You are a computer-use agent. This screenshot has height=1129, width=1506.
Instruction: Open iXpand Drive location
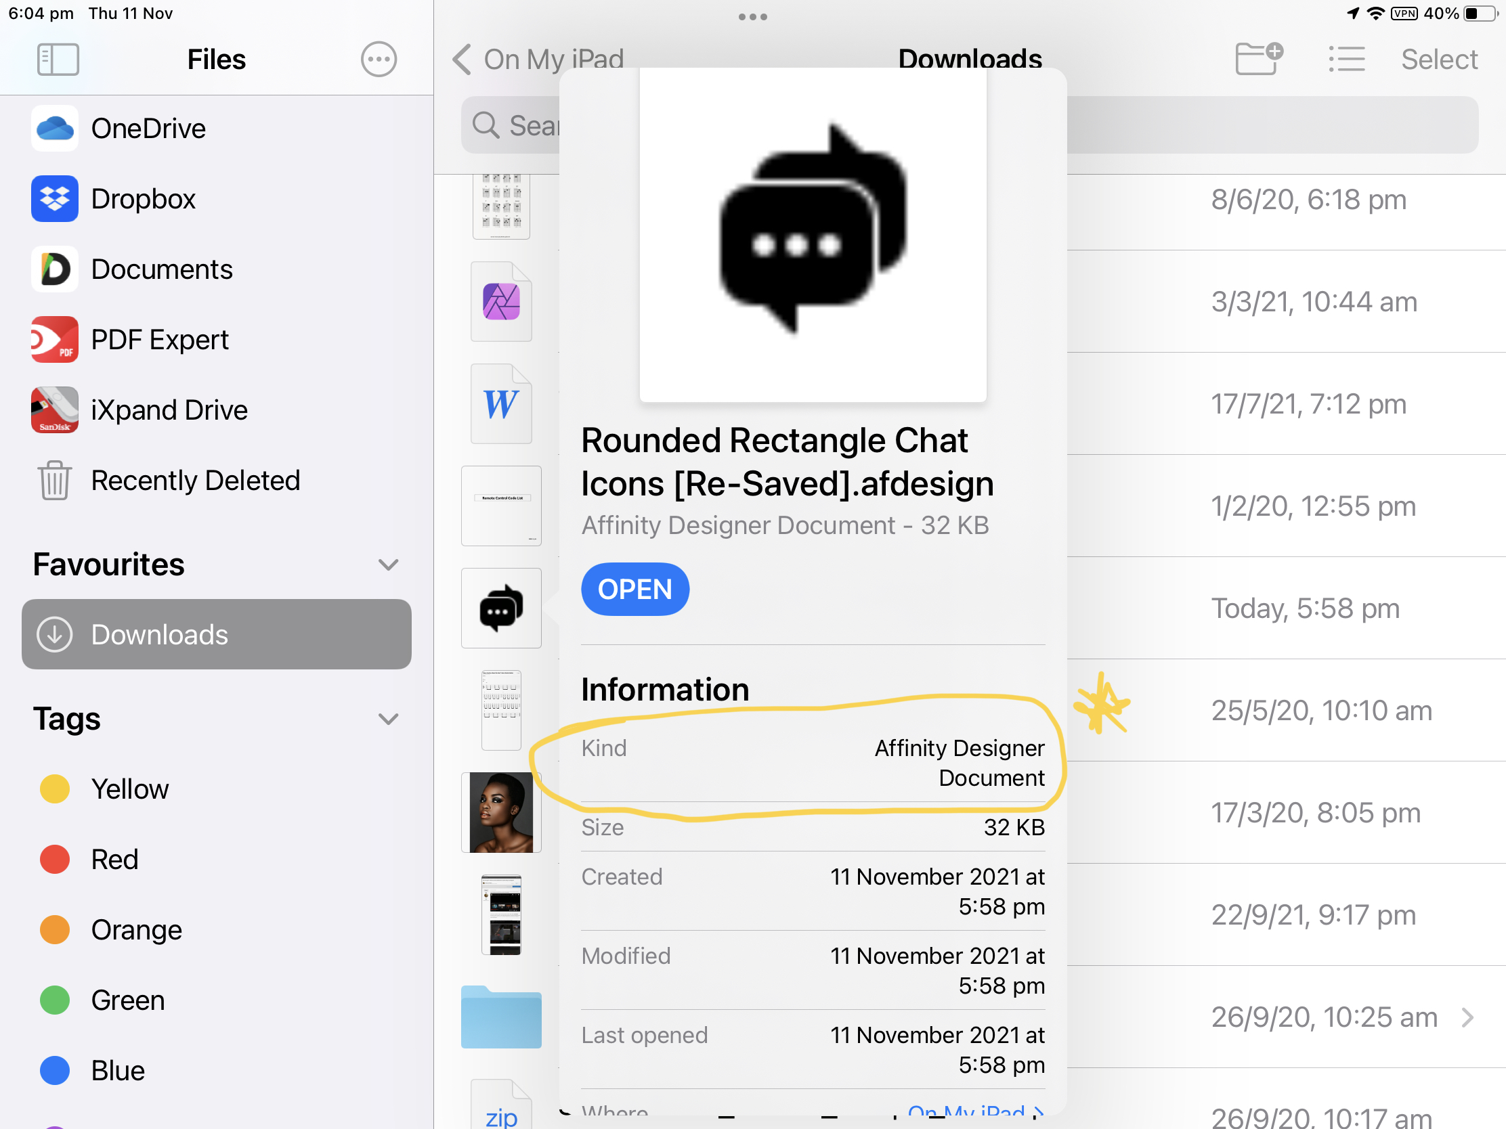point(217,409)
